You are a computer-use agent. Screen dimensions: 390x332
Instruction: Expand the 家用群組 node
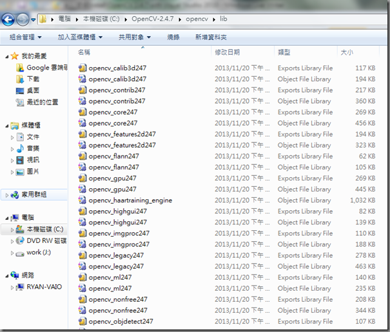click(7, 195)
